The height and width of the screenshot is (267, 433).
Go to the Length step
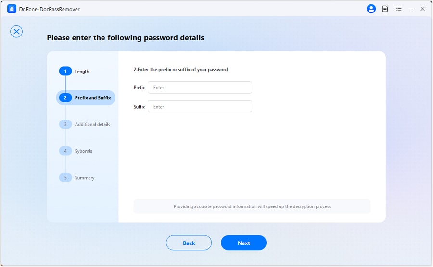tap(82, 72)
